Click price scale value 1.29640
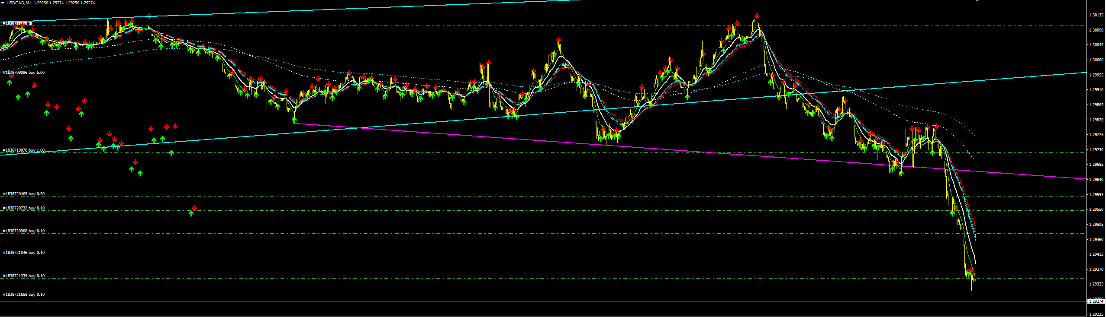 1096,180
